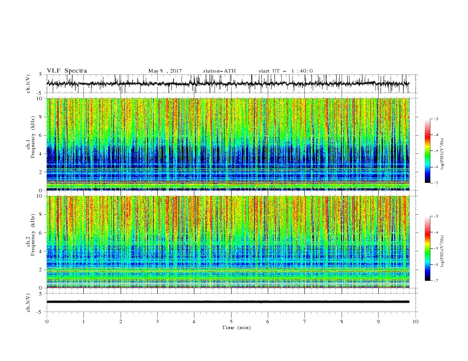Viewport: 468px width, 361px height.
Task: Click the "8" minute tick label
Action: (x=342, y=321)
